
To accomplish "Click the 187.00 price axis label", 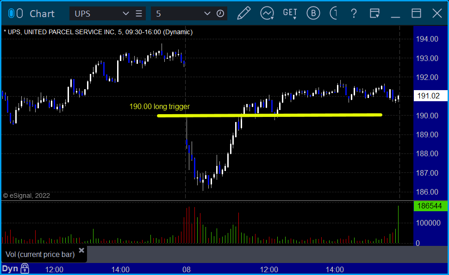I will 427,173.
